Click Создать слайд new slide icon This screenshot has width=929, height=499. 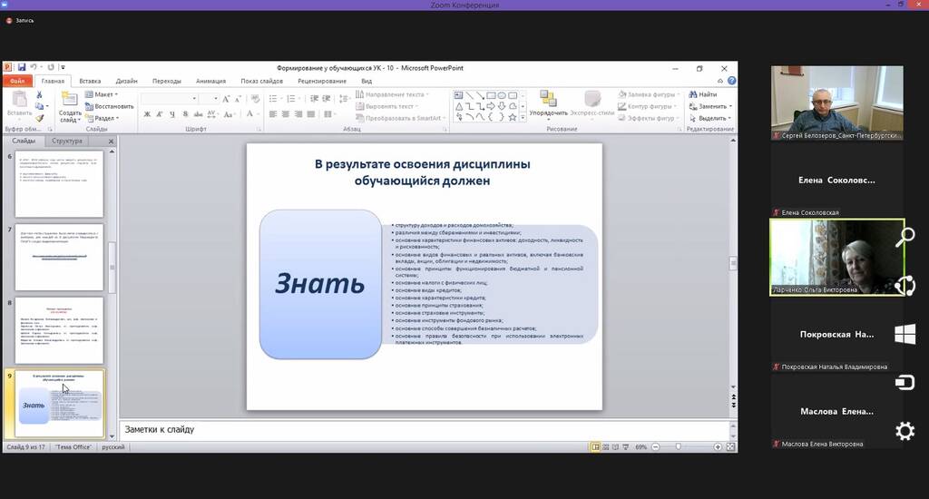(x=69, y=100)
